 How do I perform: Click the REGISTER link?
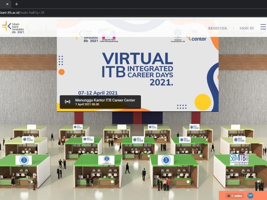coord(217,28)
